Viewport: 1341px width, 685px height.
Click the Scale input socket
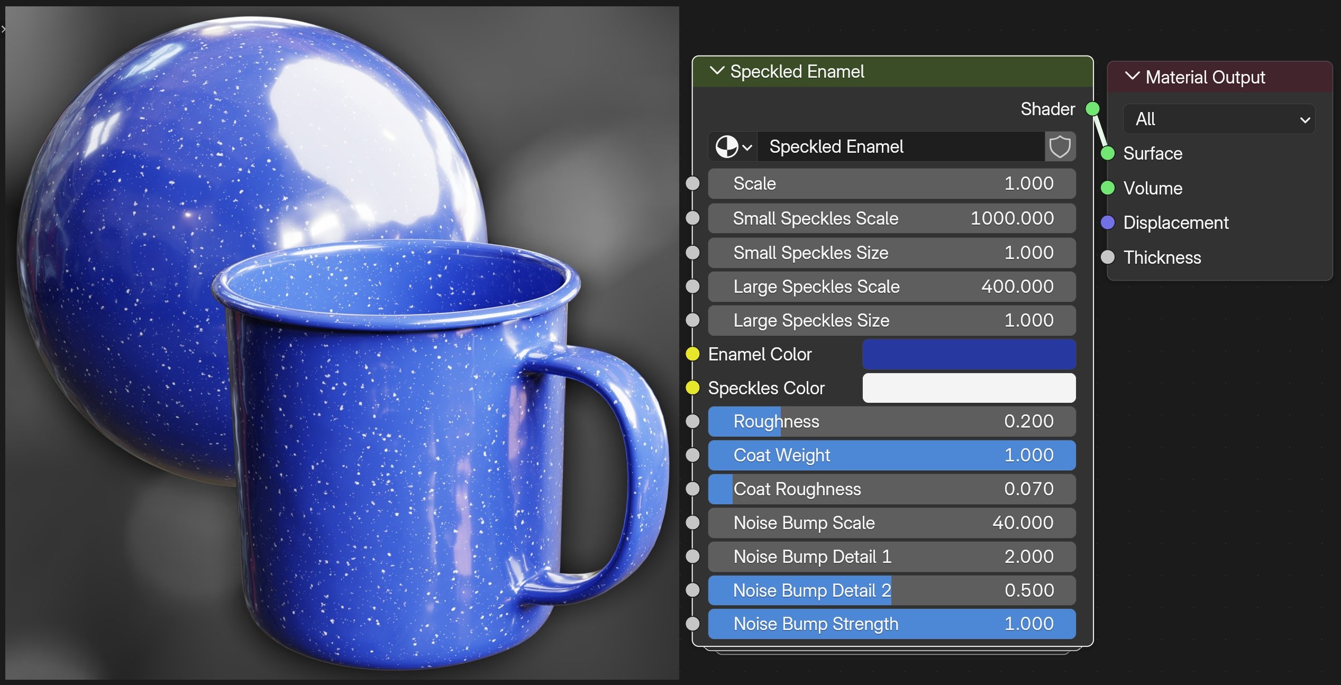click(692, 183)
